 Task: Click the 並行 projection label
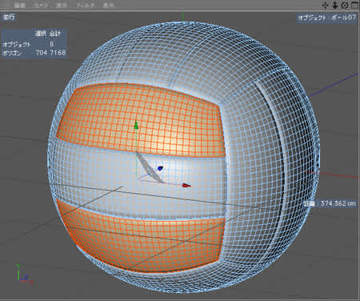(9, 17)
